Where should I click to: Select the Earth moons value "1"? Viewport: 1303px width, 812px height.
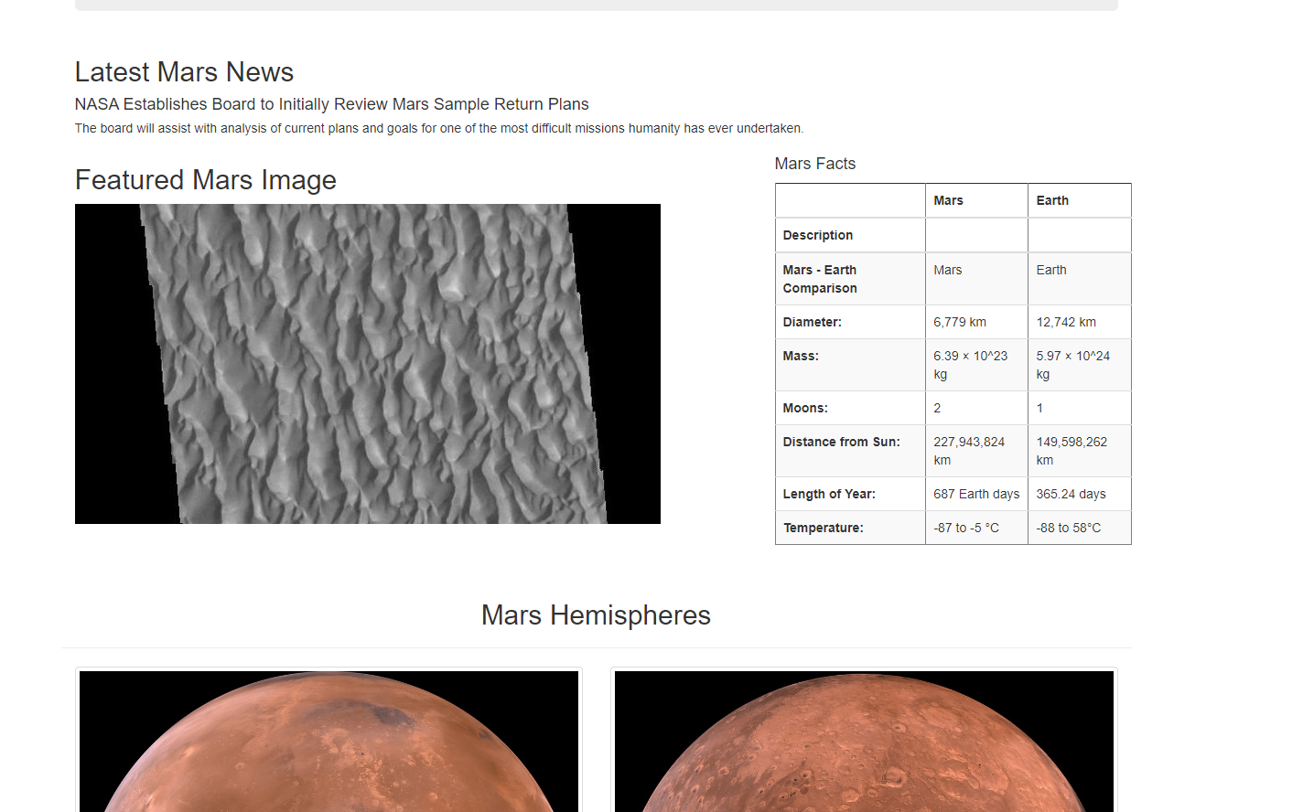[x=1039, y=408]
